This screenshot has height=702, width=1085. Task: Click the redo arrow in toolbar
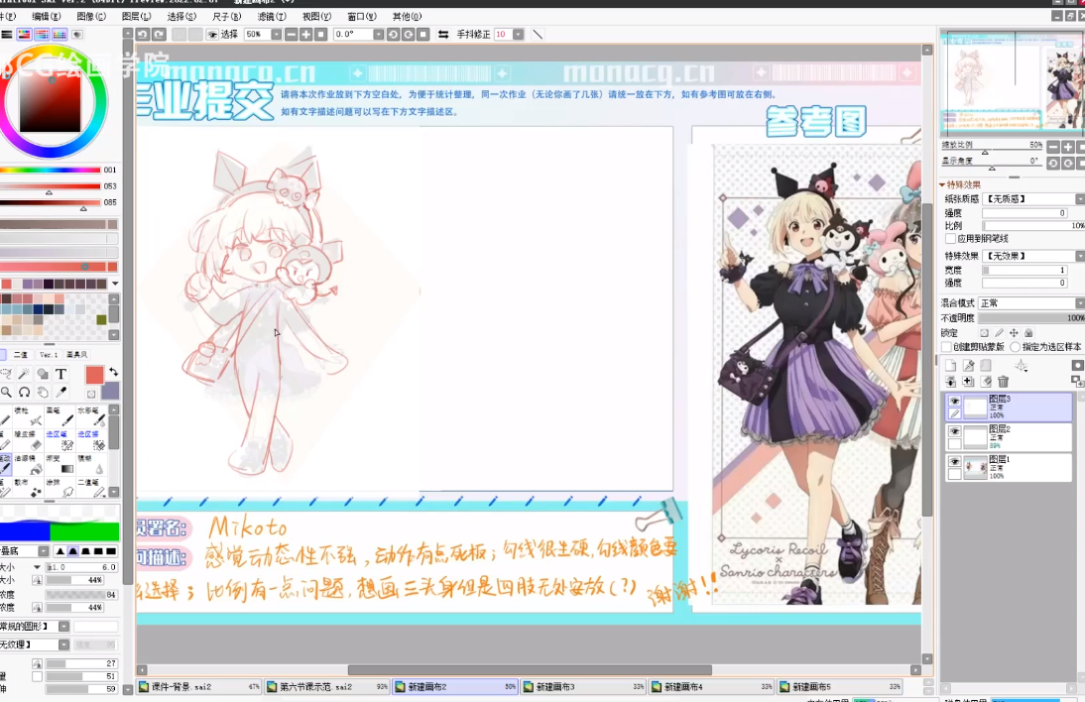point(159,34)
